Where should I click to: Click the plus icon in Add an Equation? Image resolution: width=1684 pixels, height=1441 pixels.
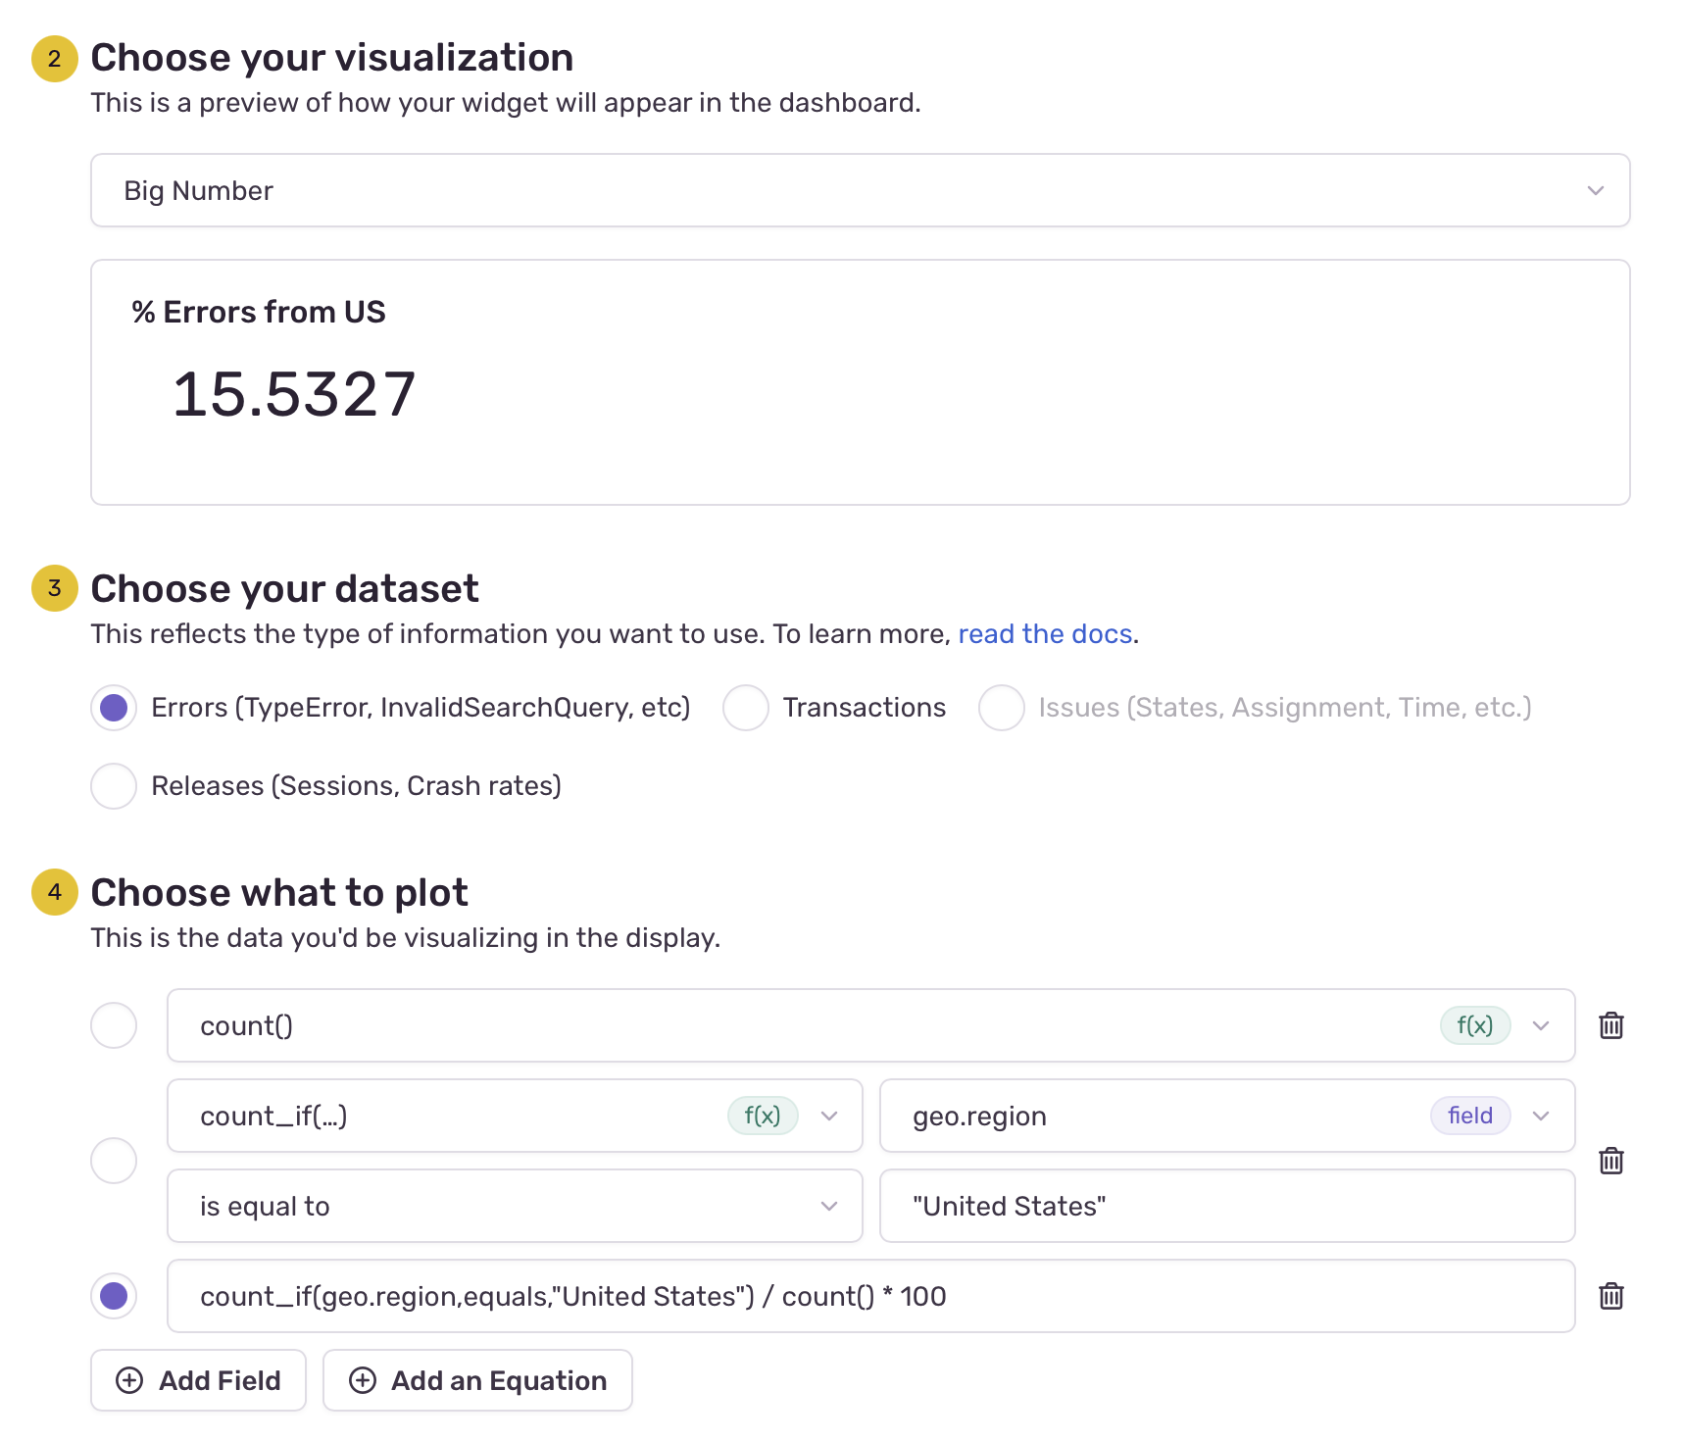coord(363,1380)
